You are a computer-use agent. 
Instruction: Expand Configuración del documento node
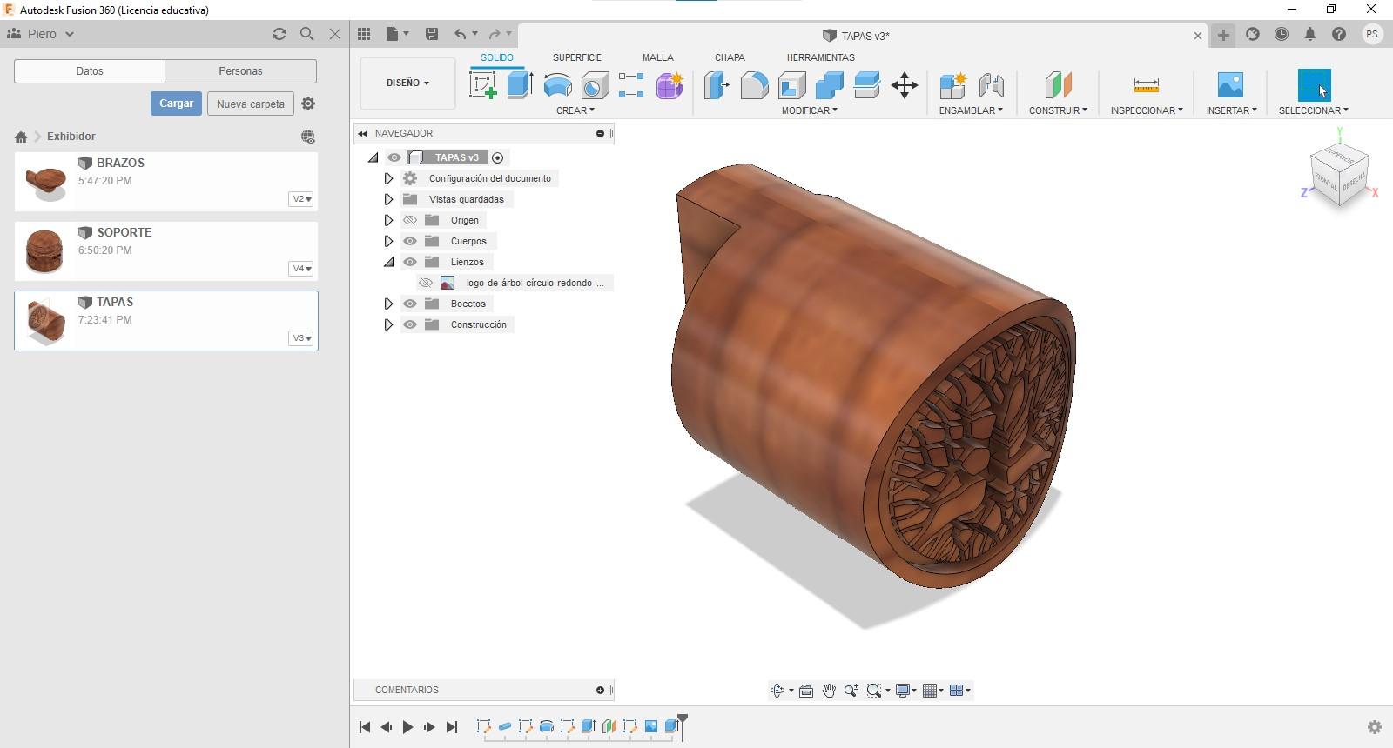click(388, 178)
